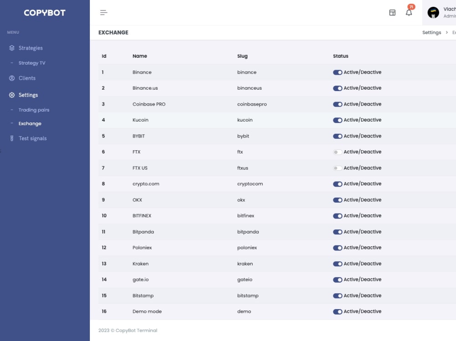Enable the FTX US exchange toggle

pos(337,168)
